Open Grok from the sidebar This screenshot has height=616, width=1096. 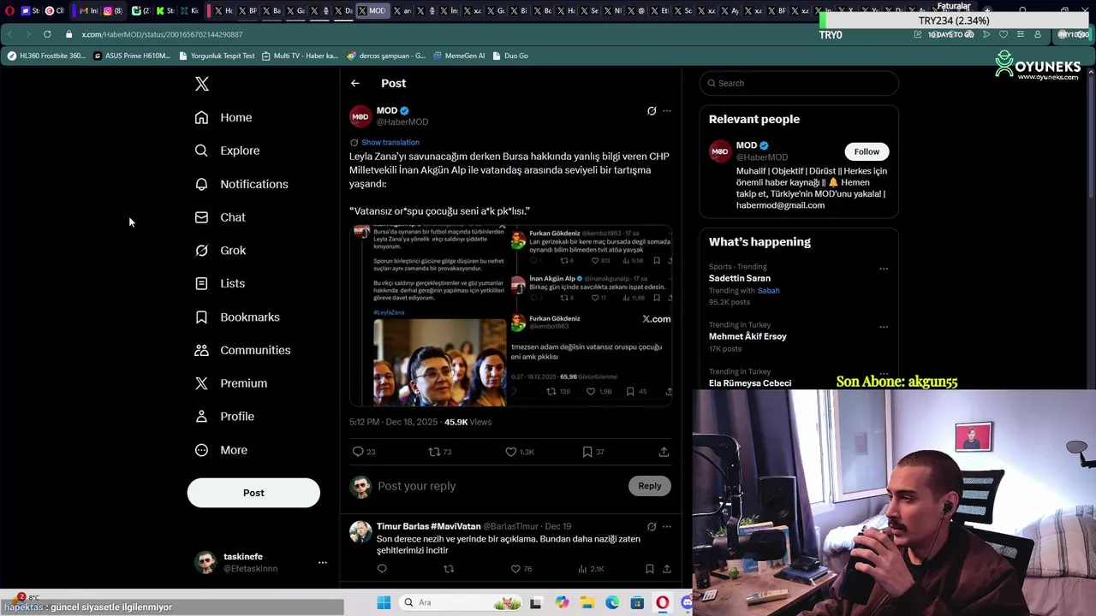click(x=220, y=251)
